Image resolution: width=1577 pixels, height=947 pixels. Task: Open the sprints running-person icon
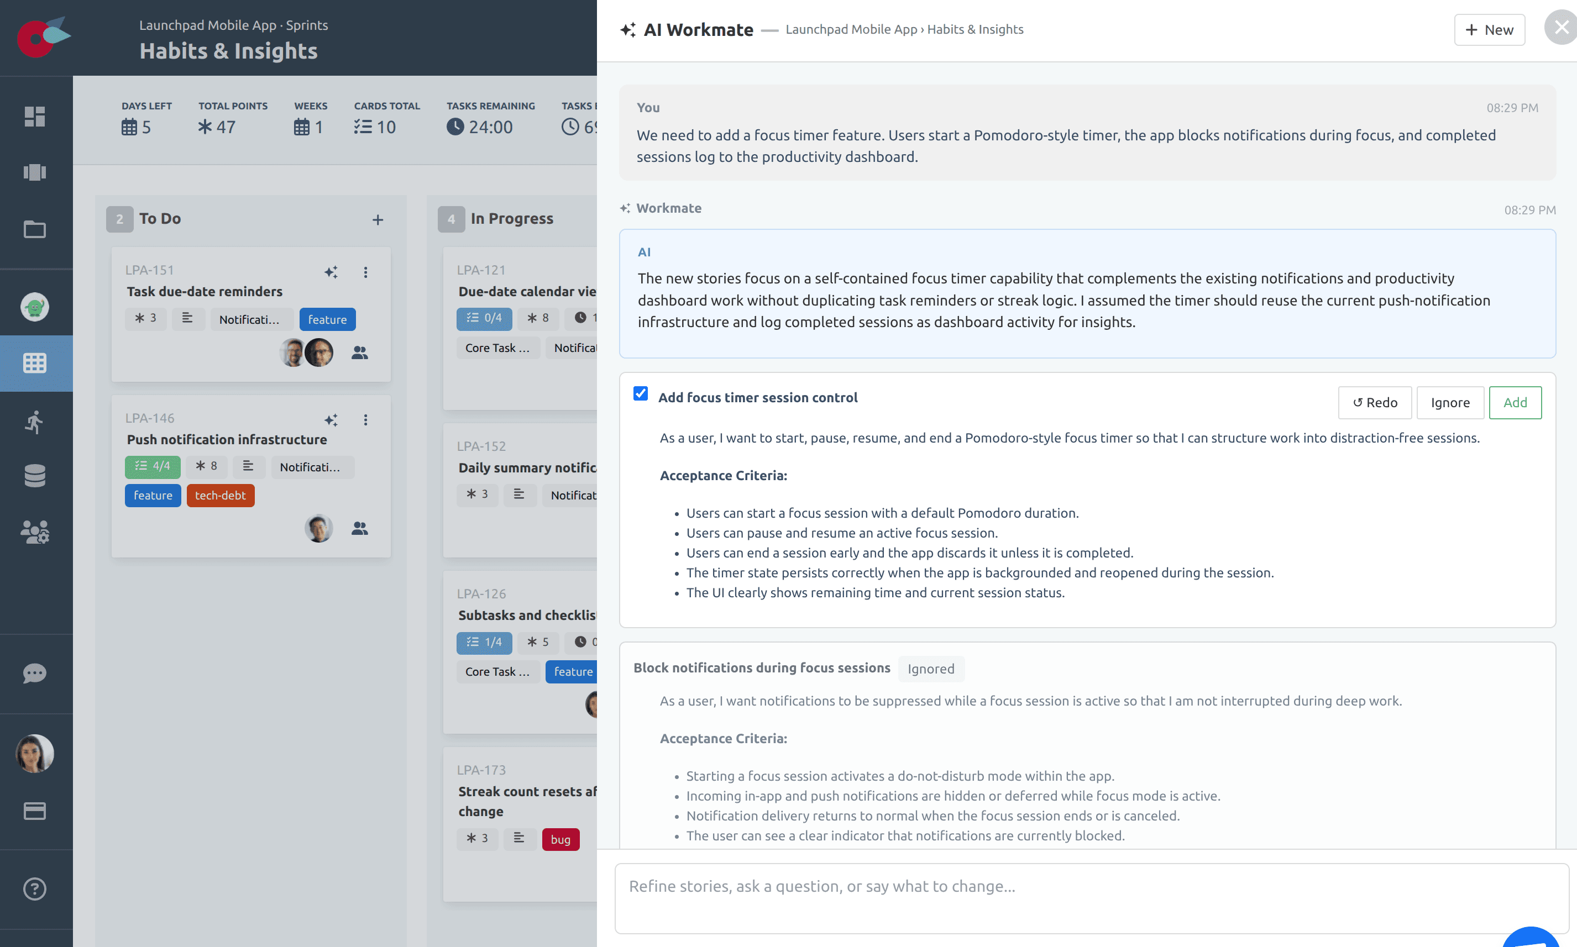(35, 422)
